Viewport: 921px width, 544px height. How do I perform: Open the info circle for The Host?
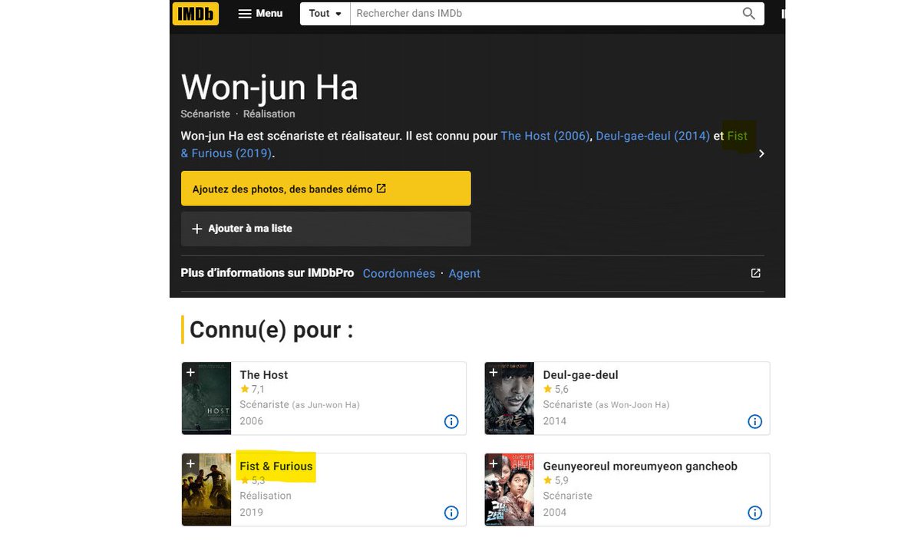coord(451,420)
